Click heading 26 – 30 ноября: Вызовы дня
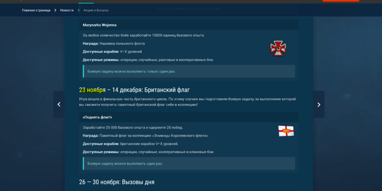Viewport: 382px width, 191px height. (117, 182)
